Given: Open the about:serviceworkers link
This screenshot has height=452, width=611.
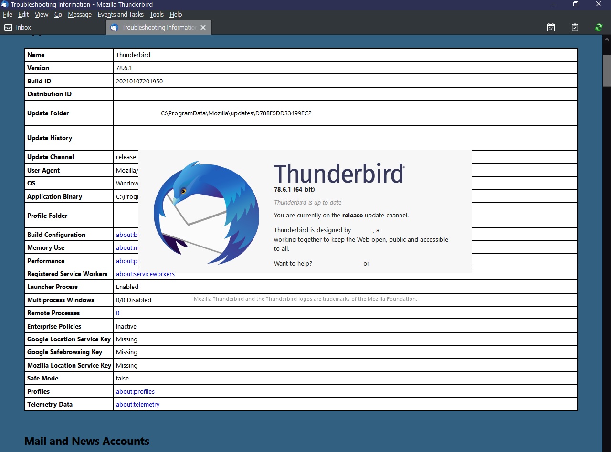Looking at the screenshot, I should click(x=145, y=274).
